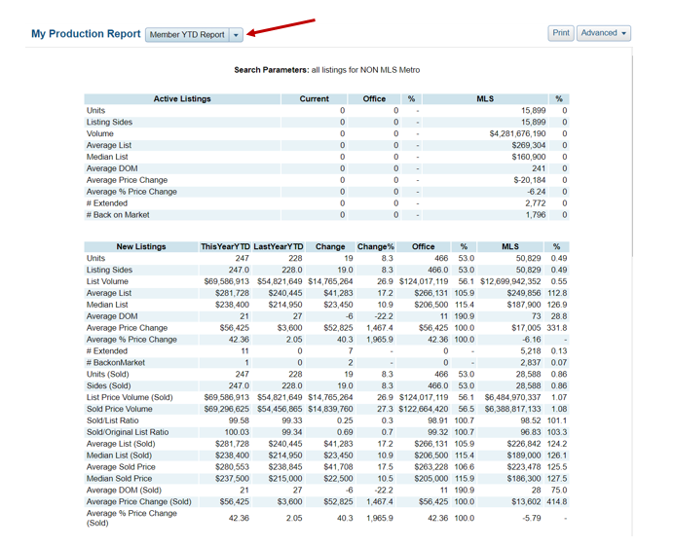Viewport: 674px width, 547px height.
Task: Click the New Listings table header
Action: point(140,247)
